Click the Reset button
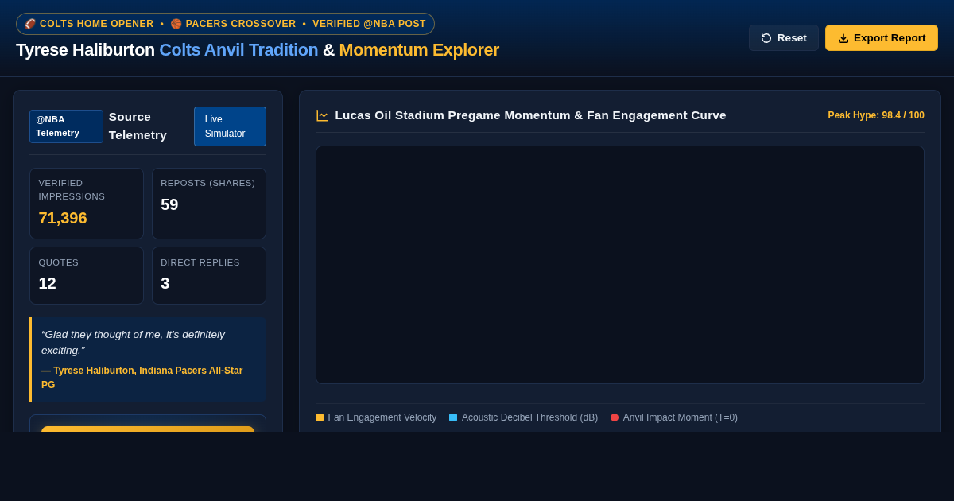Screen dimensions: 954x501 (x=783, y=37)
